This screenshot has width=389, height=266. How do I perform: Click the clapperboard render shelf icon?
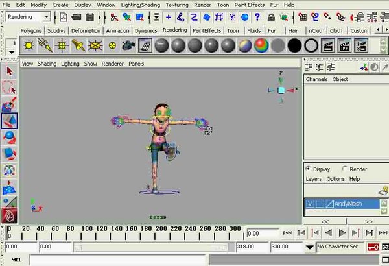tap(327, 45)
